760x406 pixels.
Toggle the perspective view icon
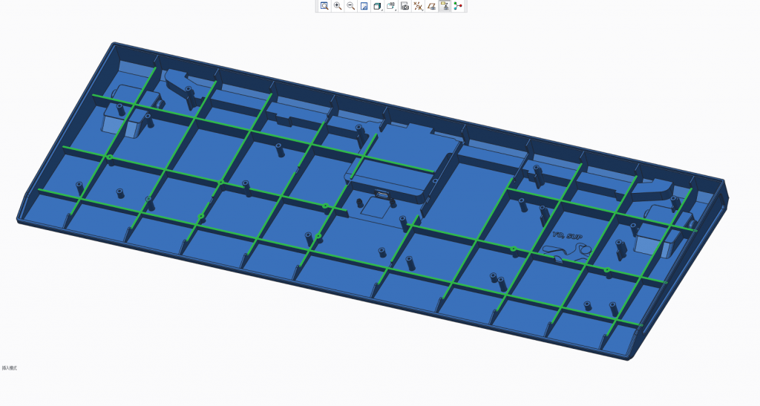[431, 6]
